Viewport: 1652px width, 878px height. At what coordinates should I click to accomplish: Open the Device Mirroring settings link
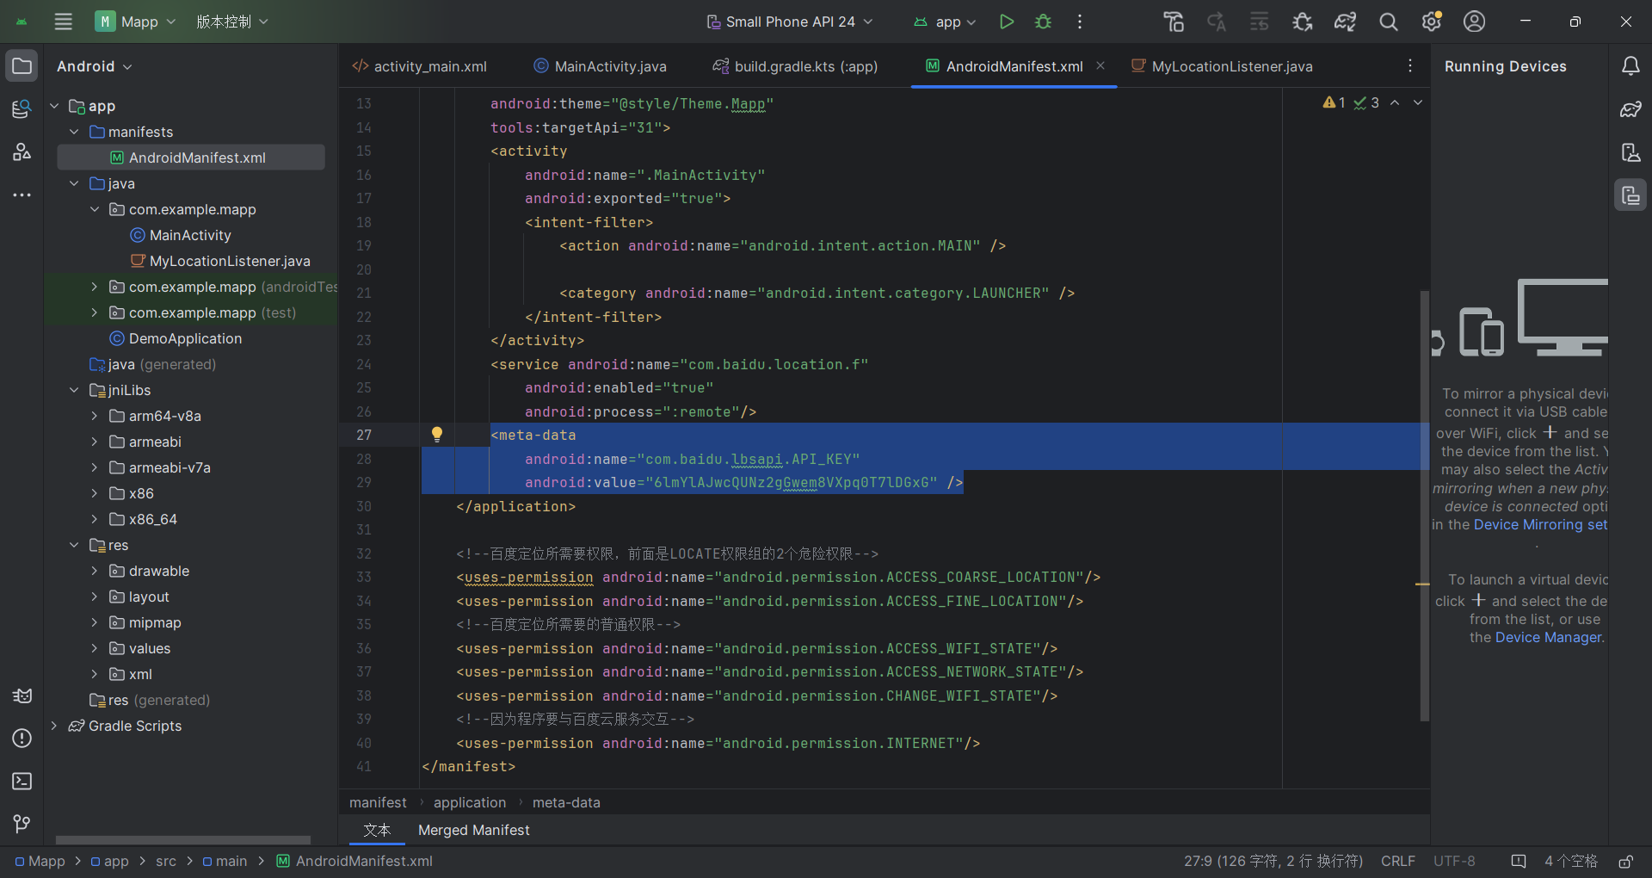(1540, 524)
